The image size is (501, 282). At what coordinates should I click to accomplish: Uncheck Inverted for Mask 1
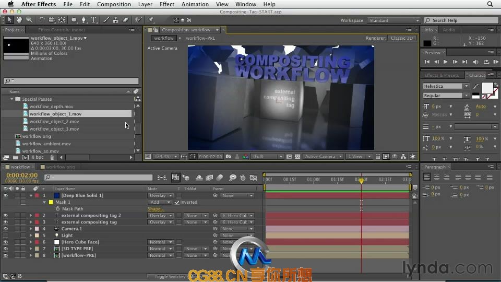(x=177, y=202)
